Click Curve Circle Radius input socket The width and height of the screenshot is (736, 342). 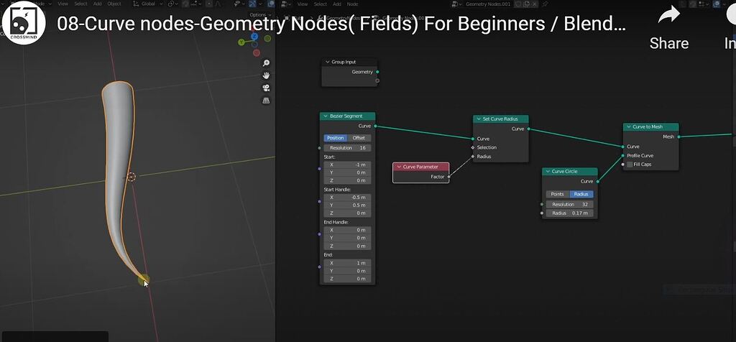tap(542, 213)
